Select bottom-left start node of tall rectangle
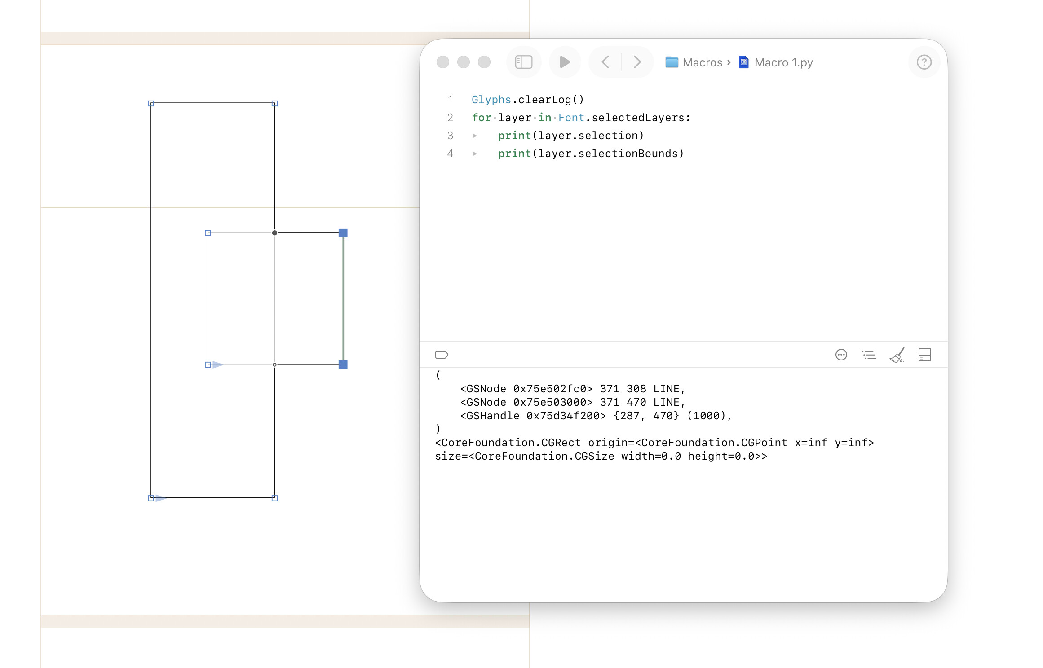This screenshot has height=668, width=1043. click(x=151, y=498)
